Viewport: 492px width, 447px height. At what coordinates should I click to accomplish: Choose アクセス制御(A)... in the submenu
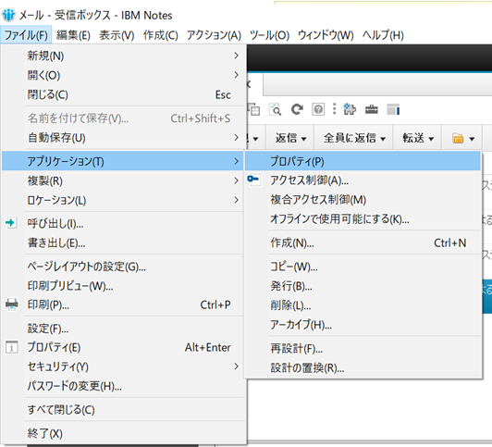pos(363,180)
